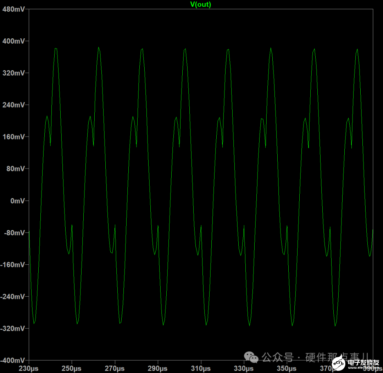Click the 240mV vertical axis label
The height and width of the screenshot is (373, 383).
(14, 105)
